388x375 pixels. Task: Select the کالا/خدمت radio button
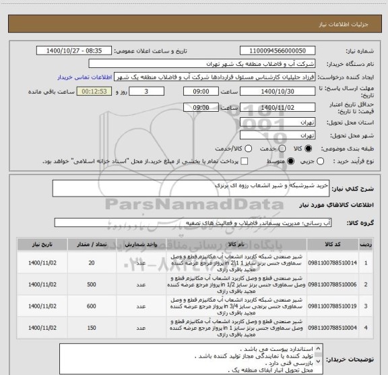(248, 149)
